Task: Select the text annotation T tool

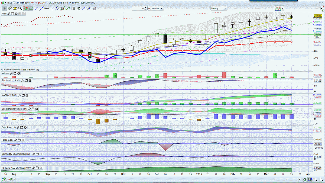Action: pyautogui.click(x=73, y=8)
